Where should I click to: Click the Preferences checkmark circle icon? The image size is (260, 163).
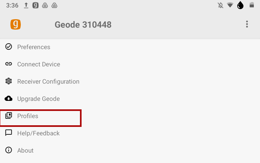point(9,47)
